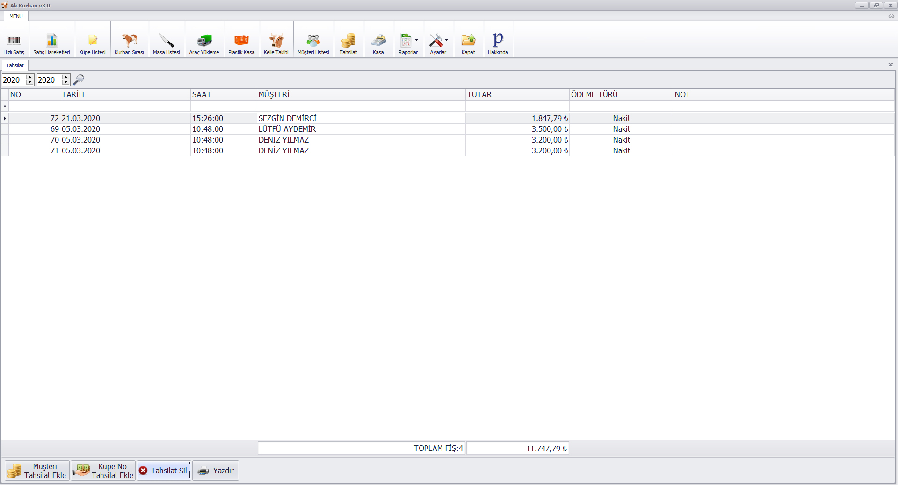The width and height of the screenshot is (898, 485).
Task: Open the Müşteri Listesi customers list
Action: pos(313,42)
